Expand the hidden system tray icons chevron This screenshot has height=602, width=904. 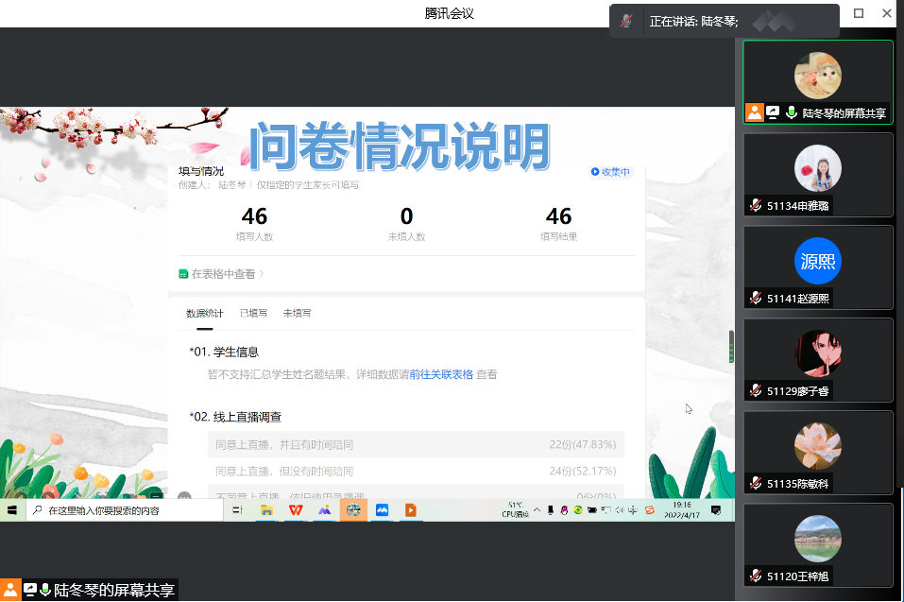537,510
